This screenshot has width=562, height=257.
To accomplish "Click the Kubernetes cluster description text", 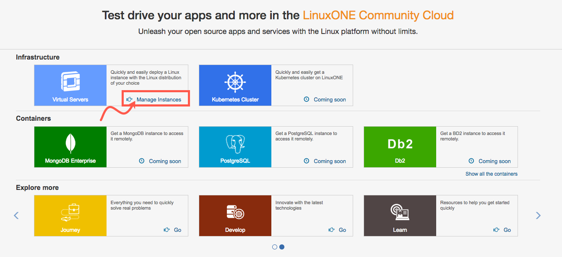I will pos(309,75).
